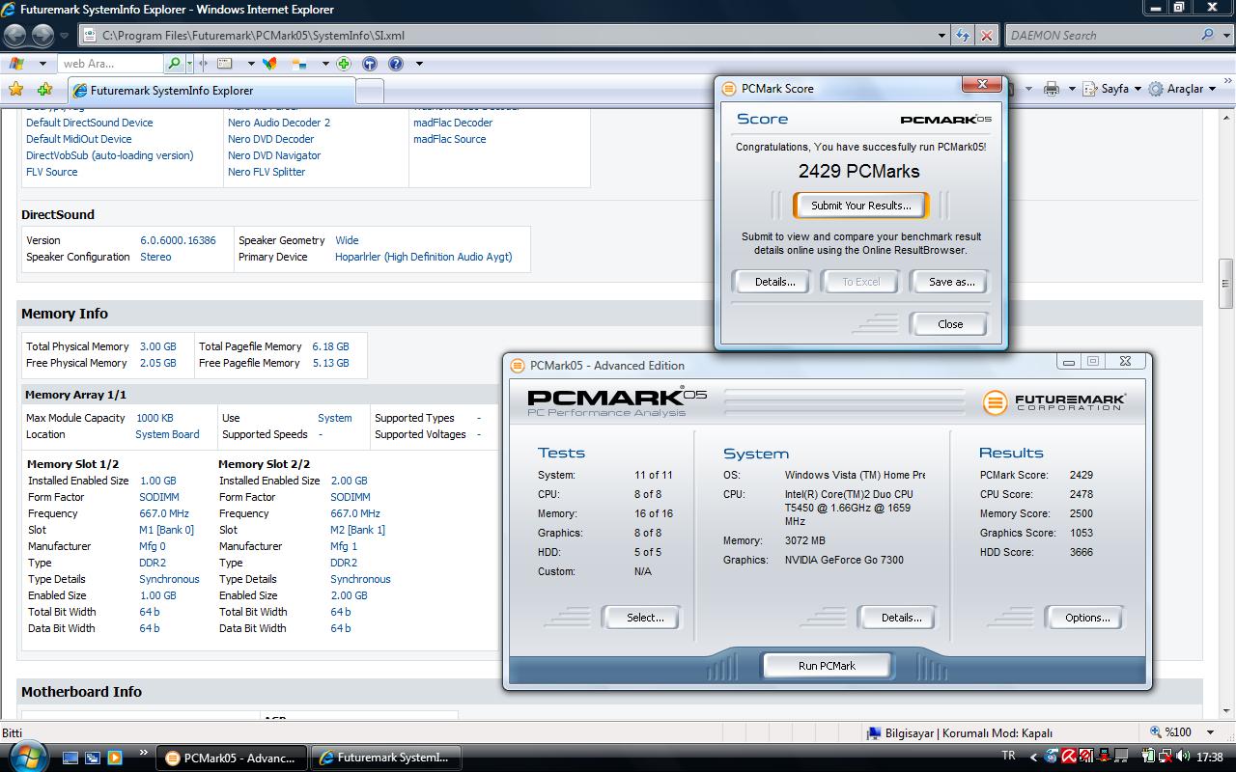Click the Bilgisayar security zone icon
The width and height of the screenshot is (1236, 772).
click(874, 732)
